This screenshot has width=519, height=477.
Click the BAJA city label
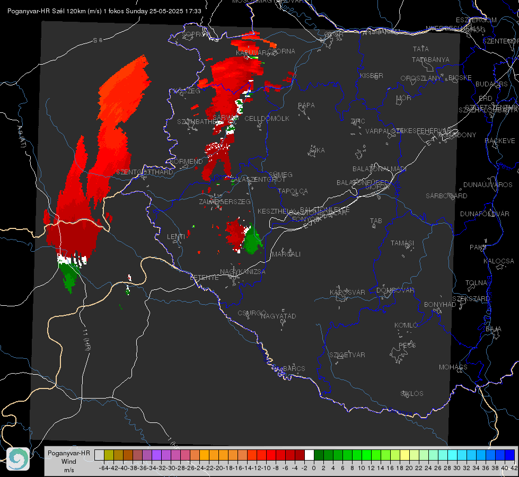click(x=494, y=329)
